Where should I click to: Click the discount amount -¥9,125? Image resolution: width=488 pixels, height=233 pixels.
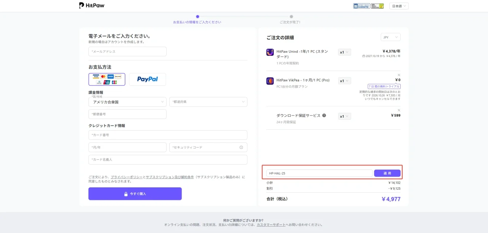coord(394,188)
